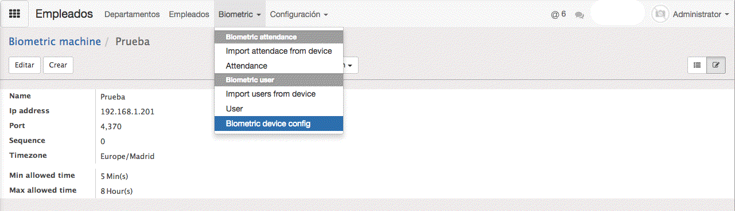Select Biometric device config entry
The width and height of the screenshot is (735, 211).
279,124
